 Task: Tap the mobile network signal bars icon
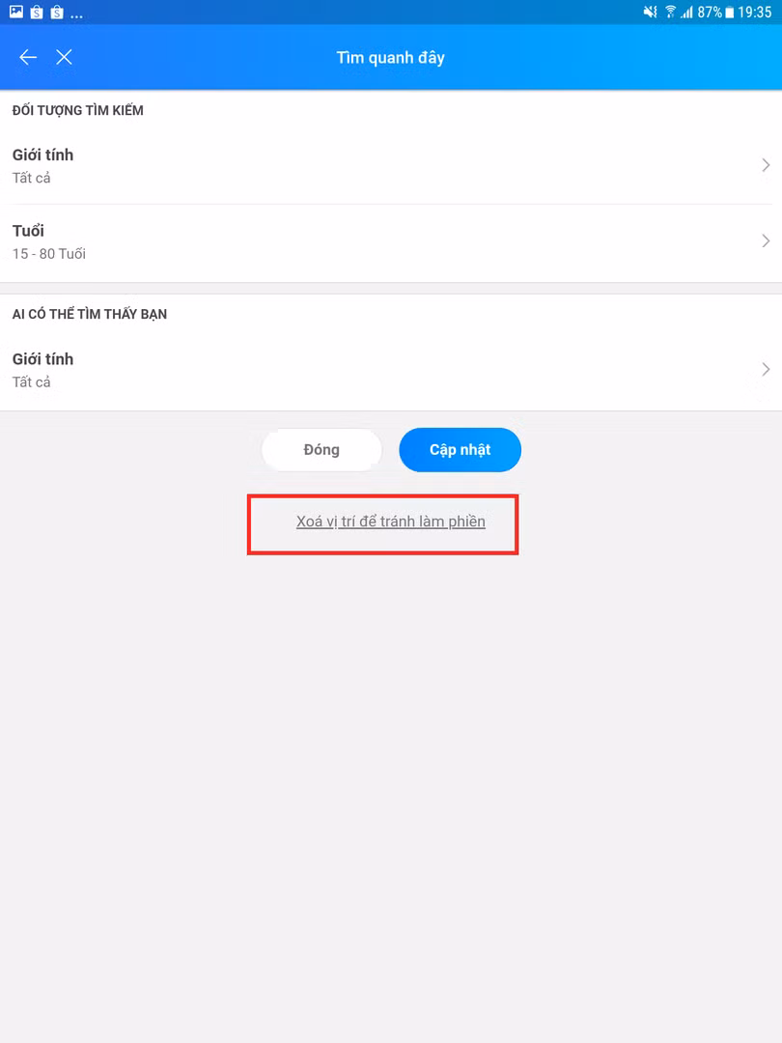(687, 12)
